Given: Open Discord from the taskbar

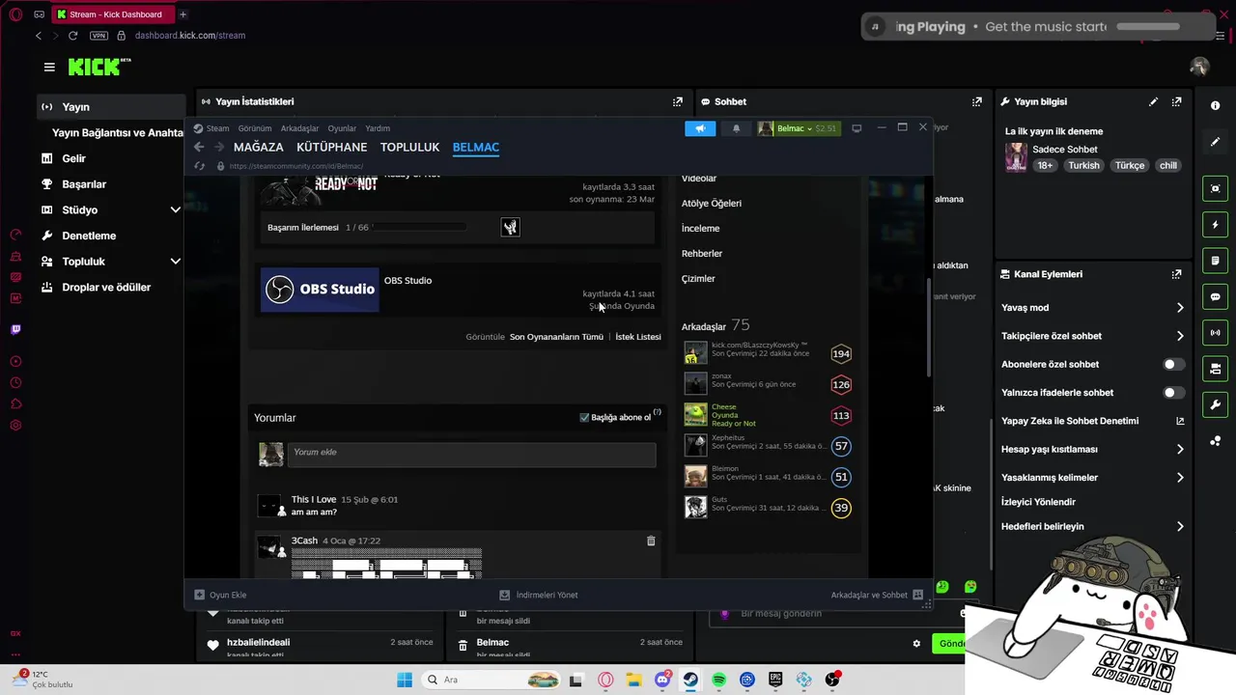Looking at the screenshot, I should click(662, 680).
